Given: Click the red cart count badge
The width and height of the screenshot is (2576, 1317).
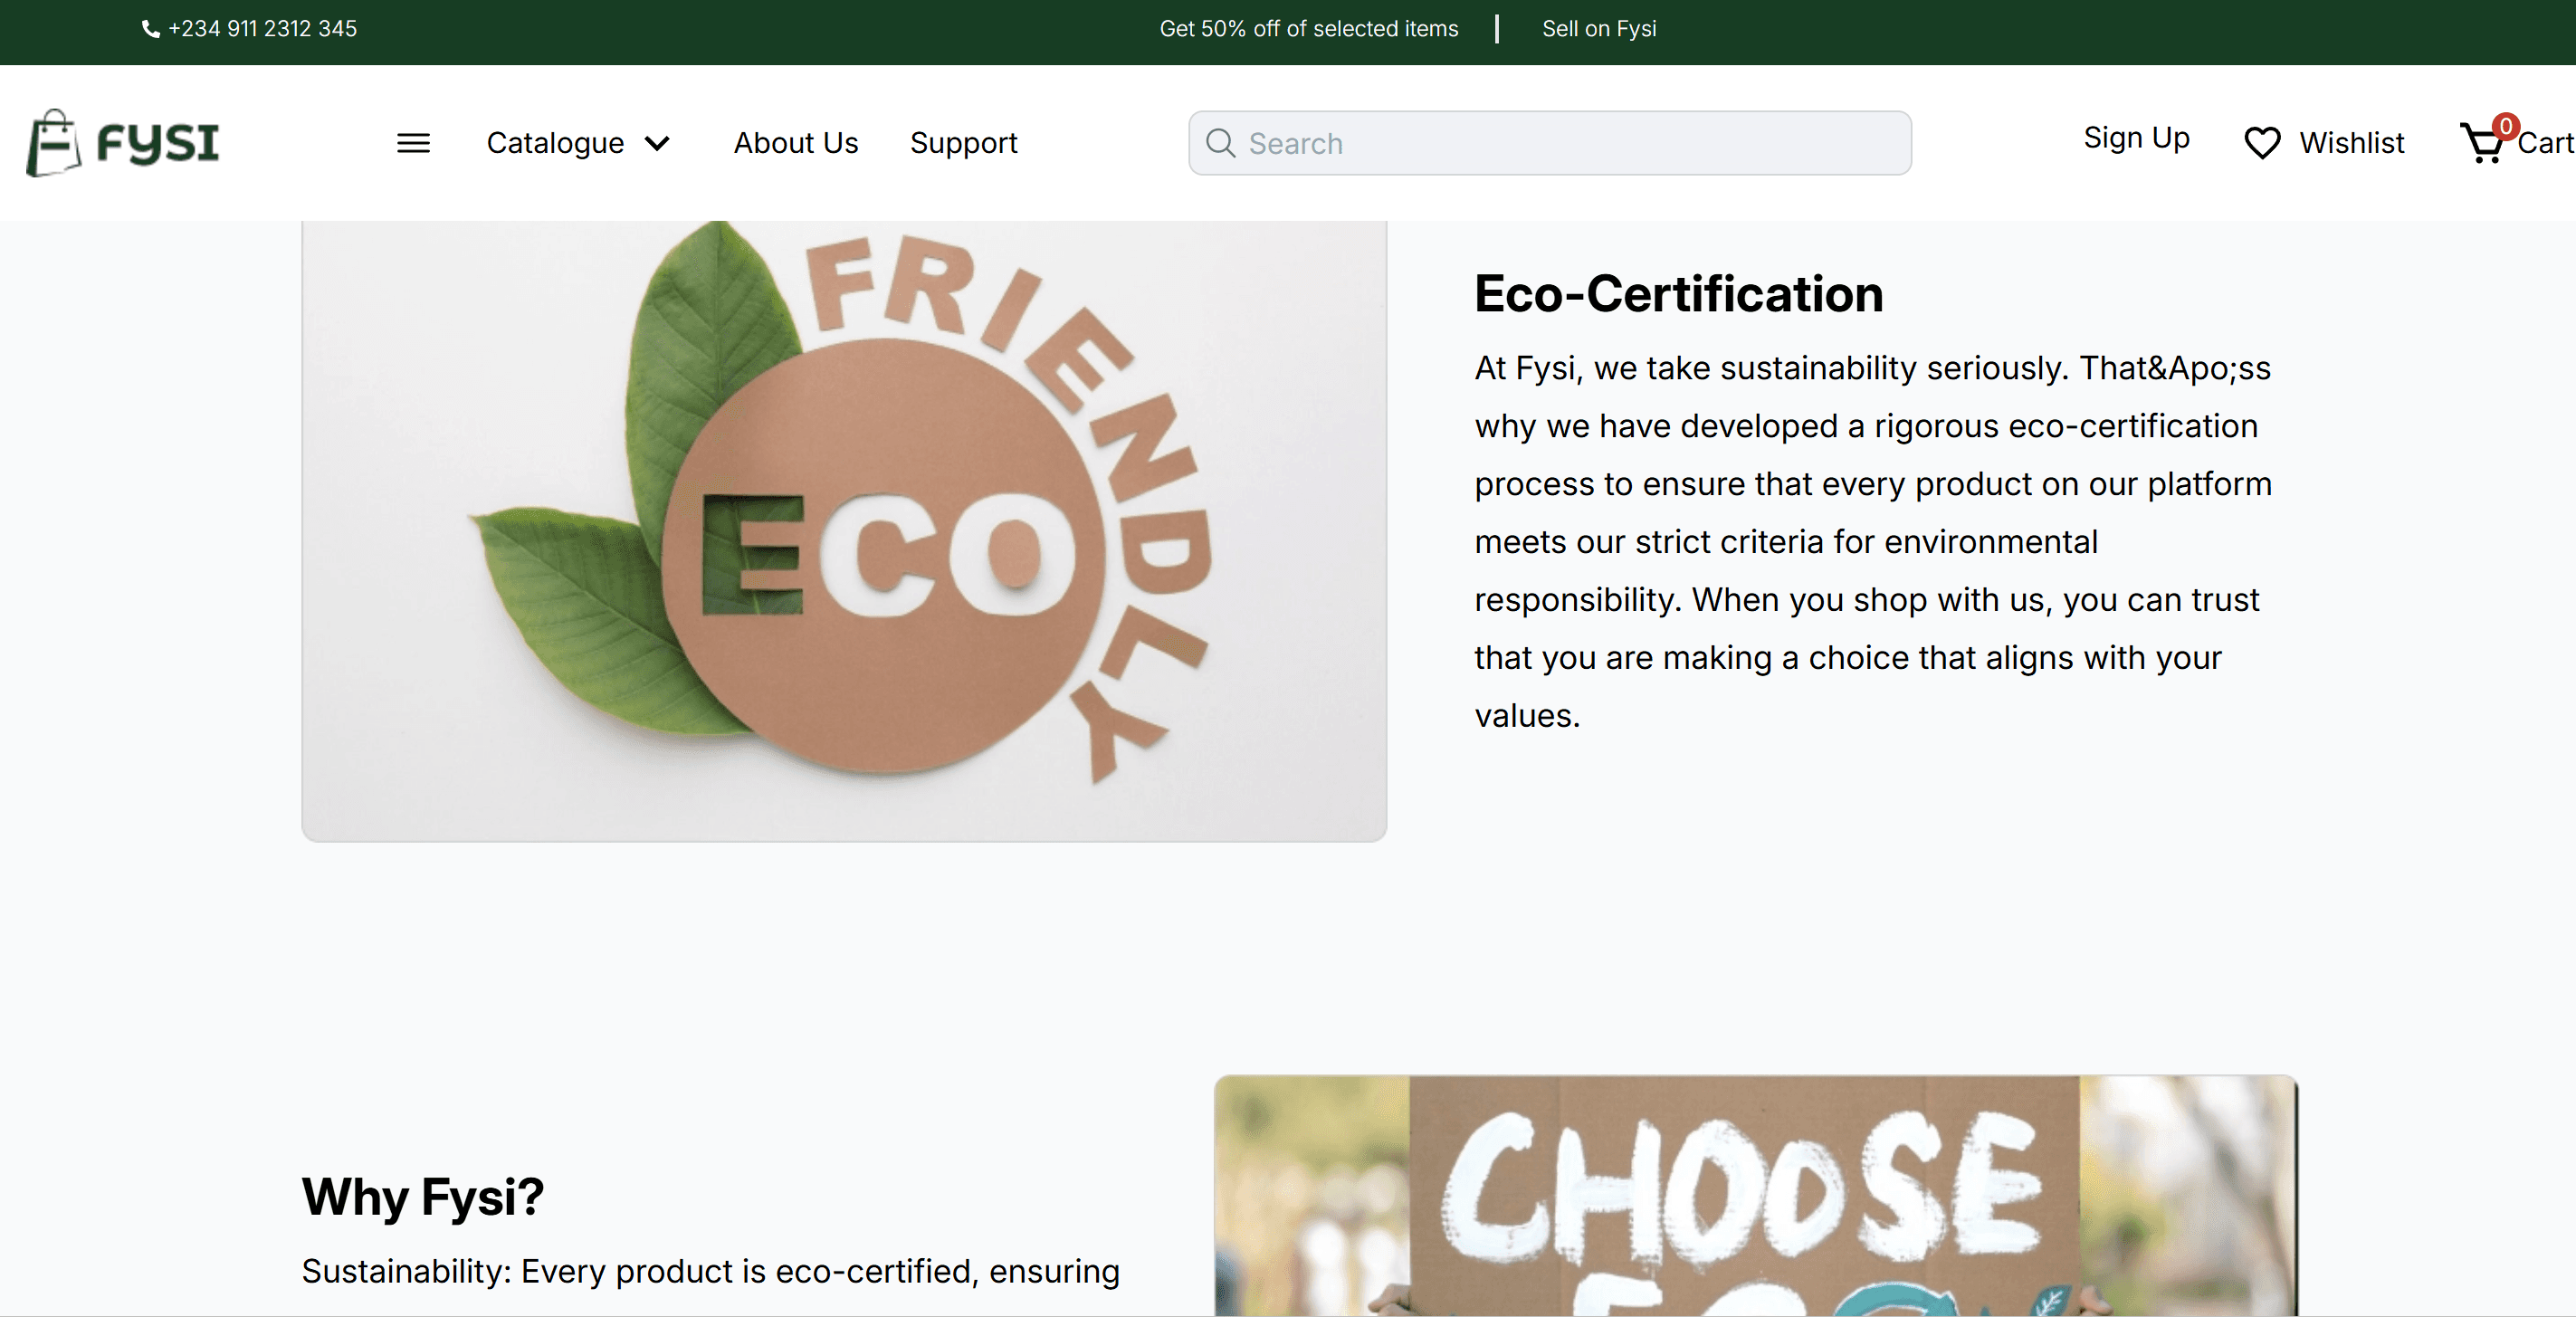Looking at the screenshot, I should point(2505,126).
